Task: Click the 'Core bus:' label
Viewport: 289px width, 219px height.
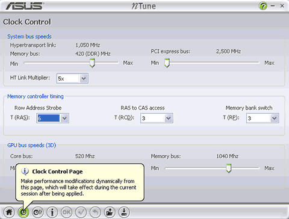Action: [21, 156]
